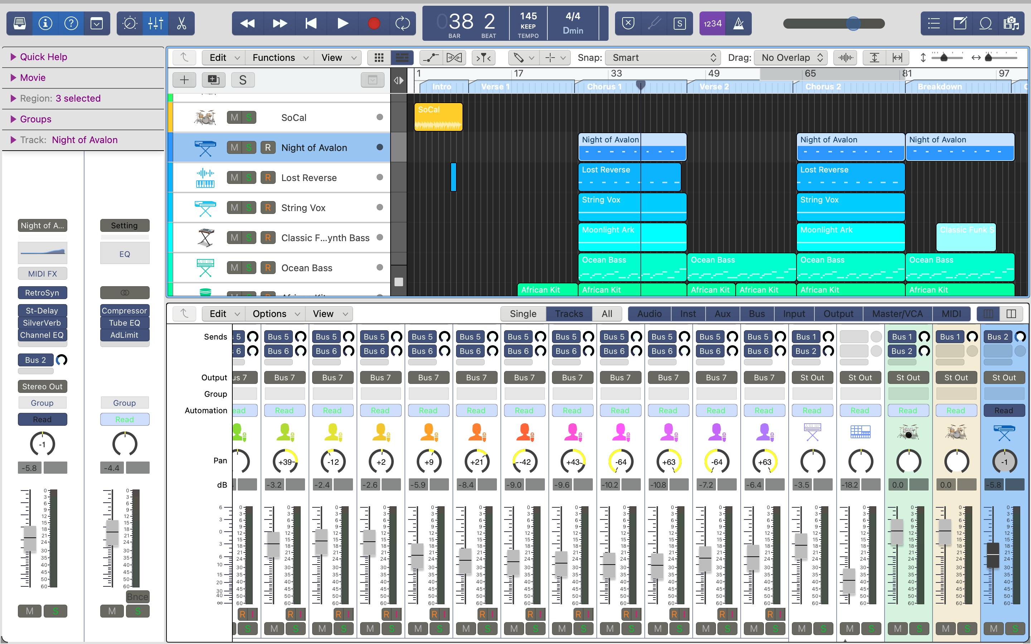1031x644 pixels.
Task: Switch mixer view to All
Action: 607,314
